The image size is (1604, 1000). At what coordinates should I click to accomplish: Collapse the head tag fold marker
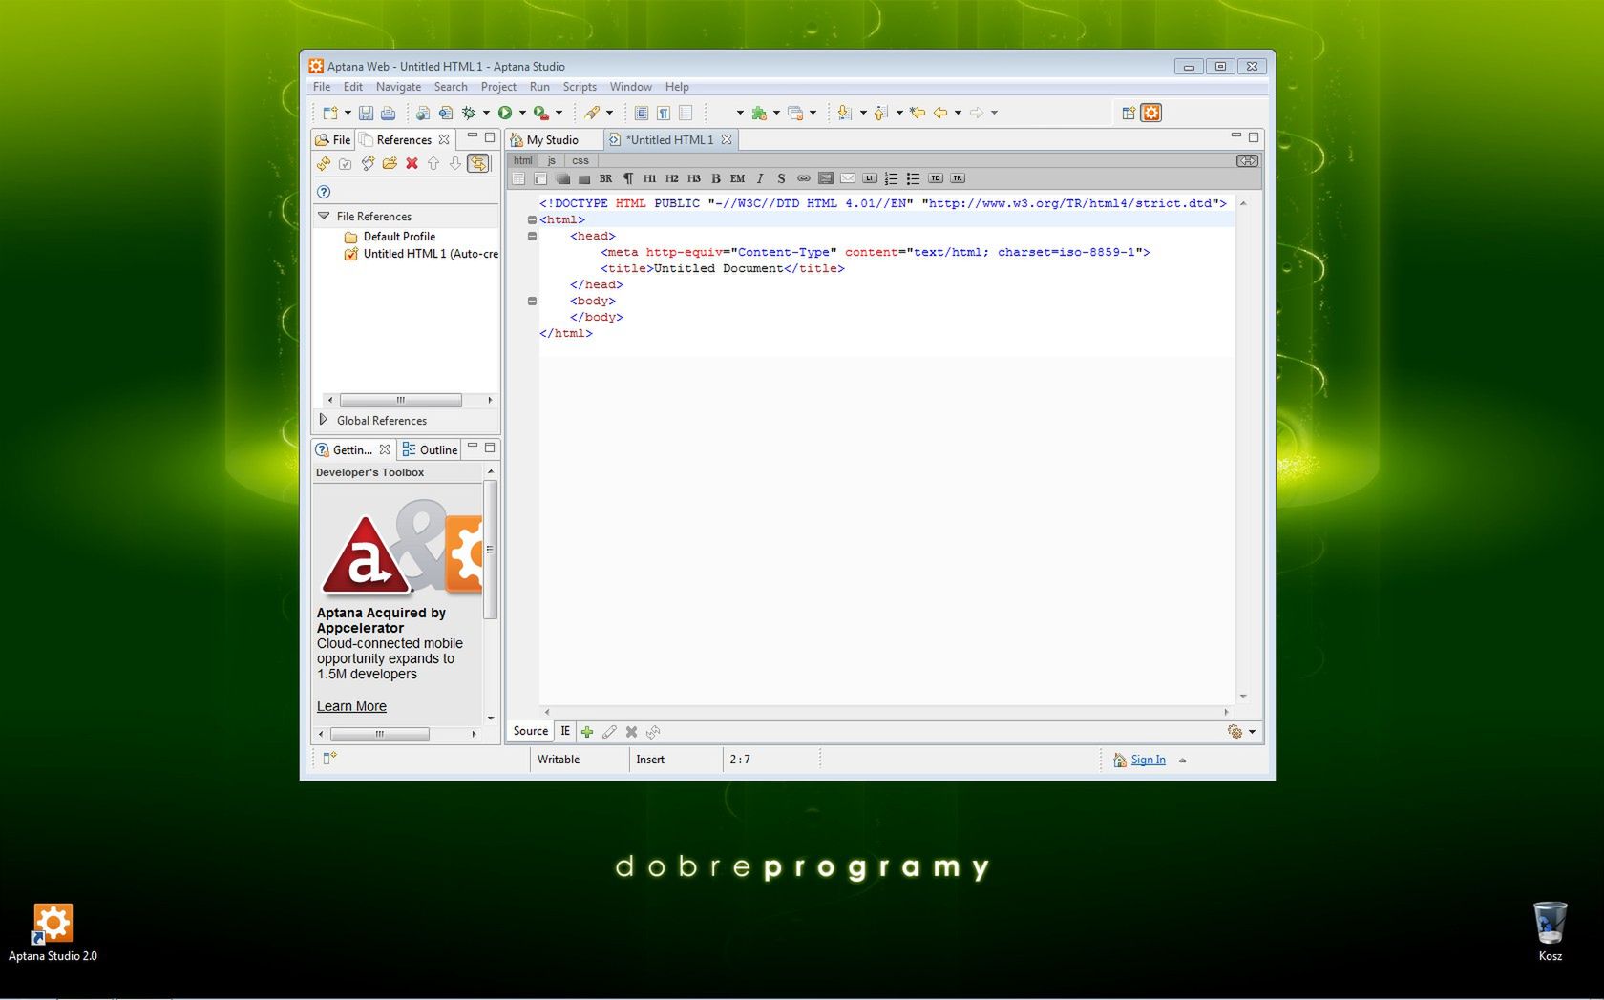click(532, 236)
